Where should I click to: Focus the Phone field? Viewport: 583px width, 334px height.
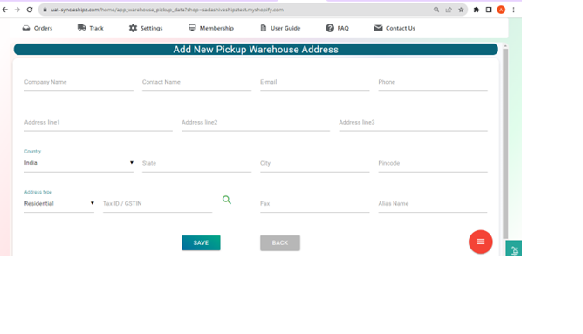[x=433, y=83]
